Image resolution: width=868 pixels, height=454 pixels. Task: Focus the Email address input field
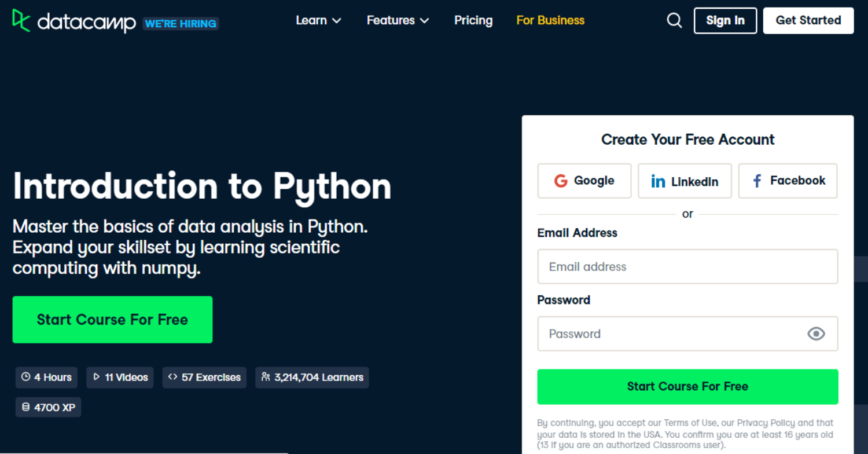tap(687, 266)
